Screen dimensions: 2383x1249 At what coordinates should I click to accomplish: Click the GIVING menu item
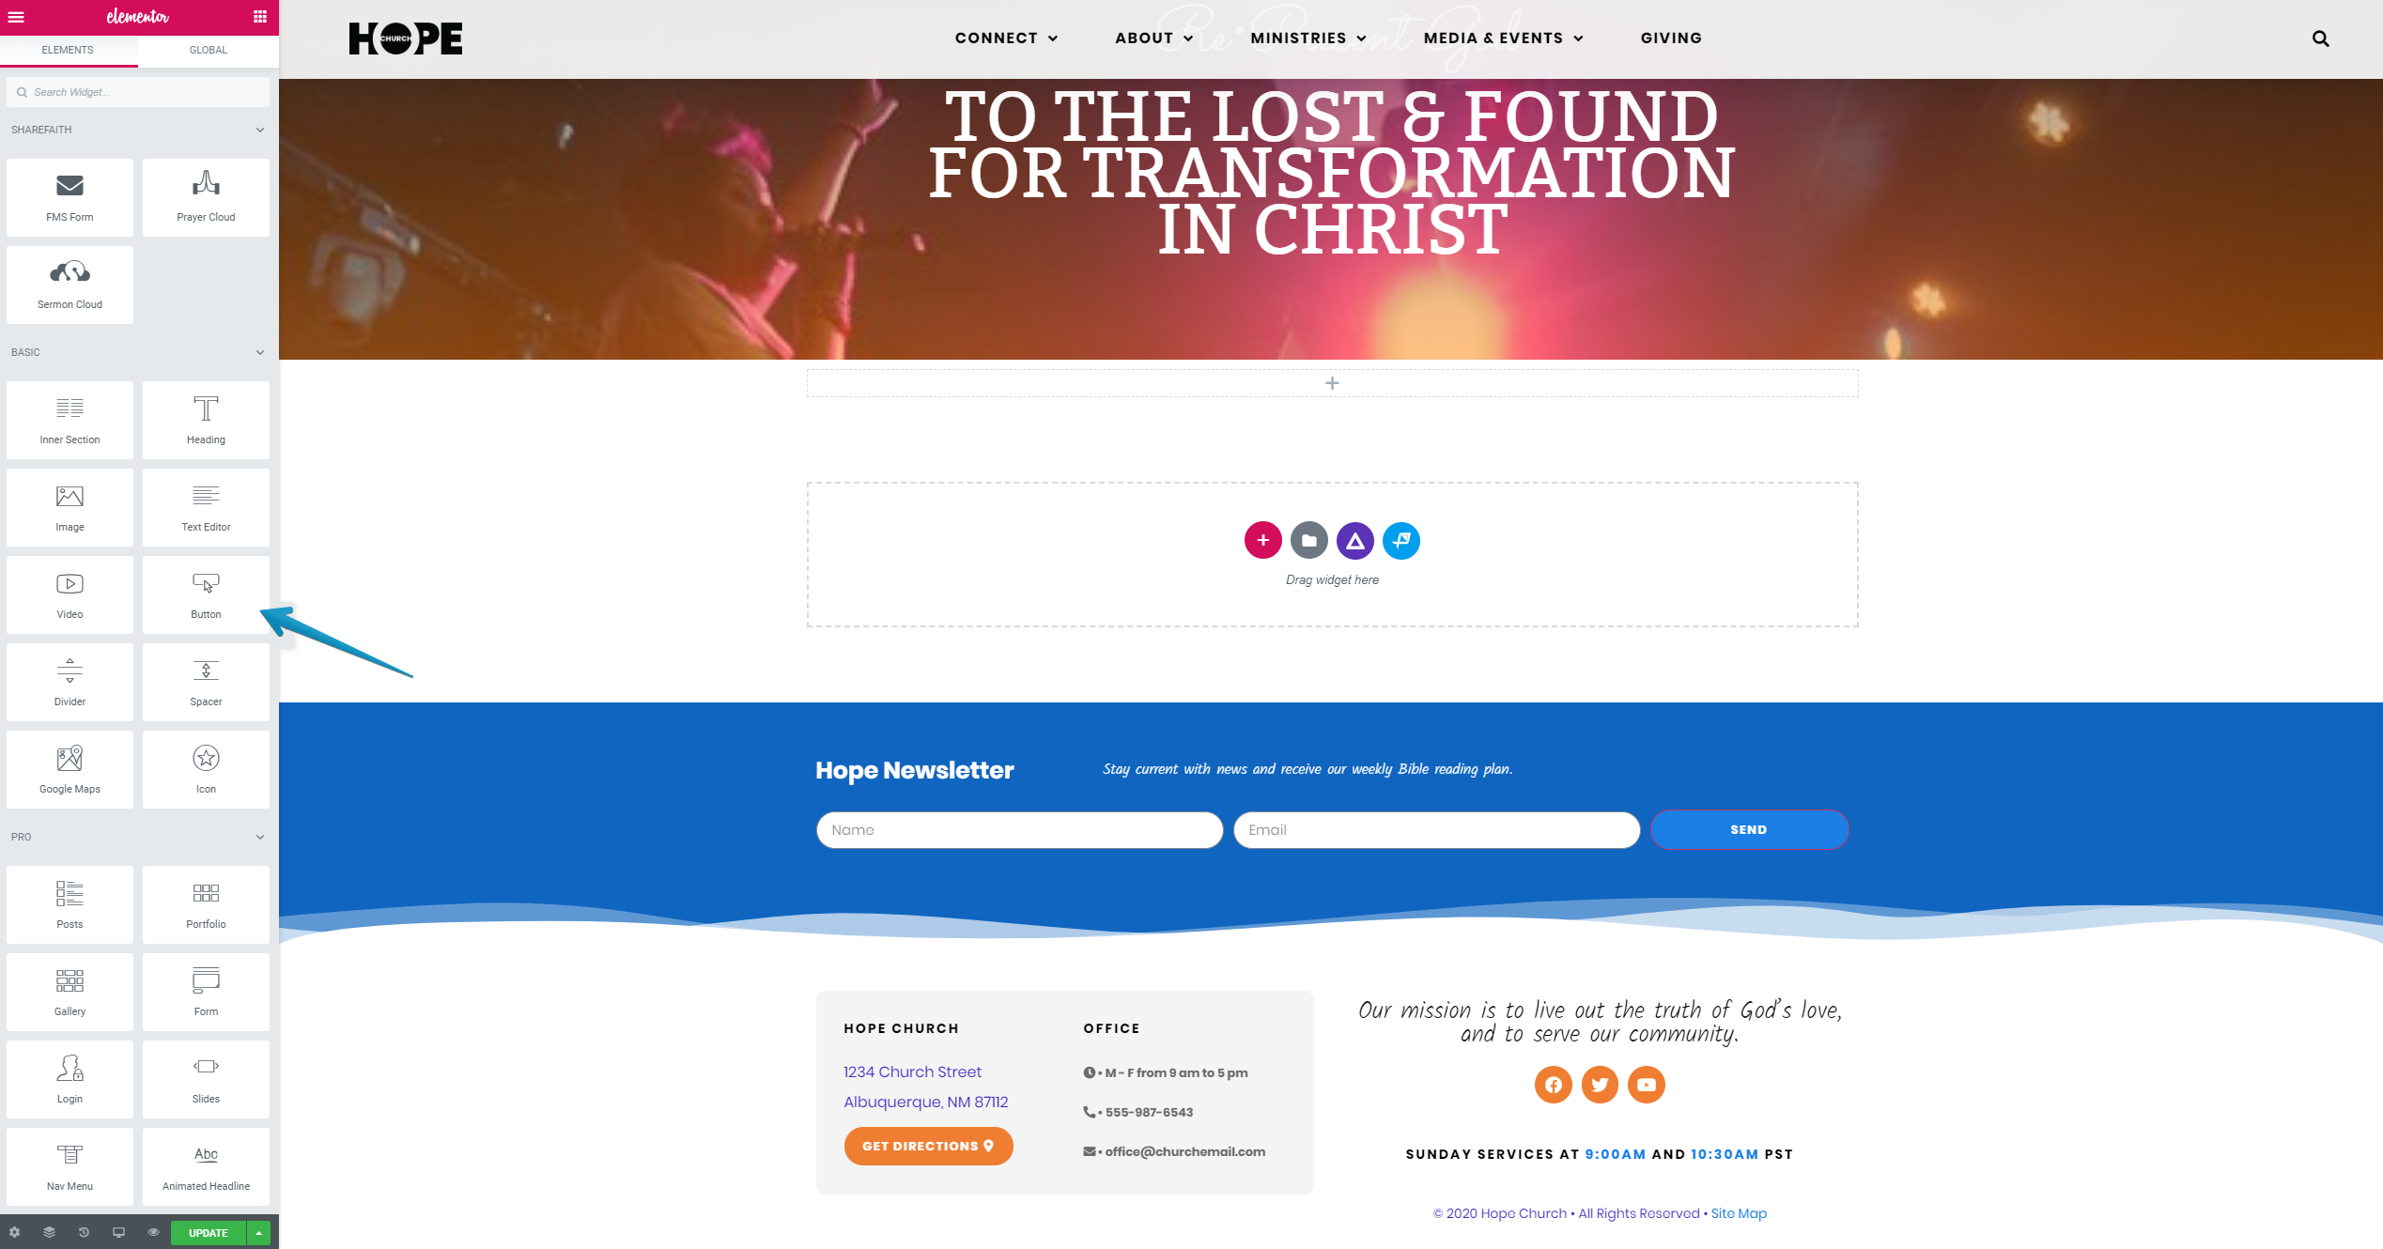1667,38
